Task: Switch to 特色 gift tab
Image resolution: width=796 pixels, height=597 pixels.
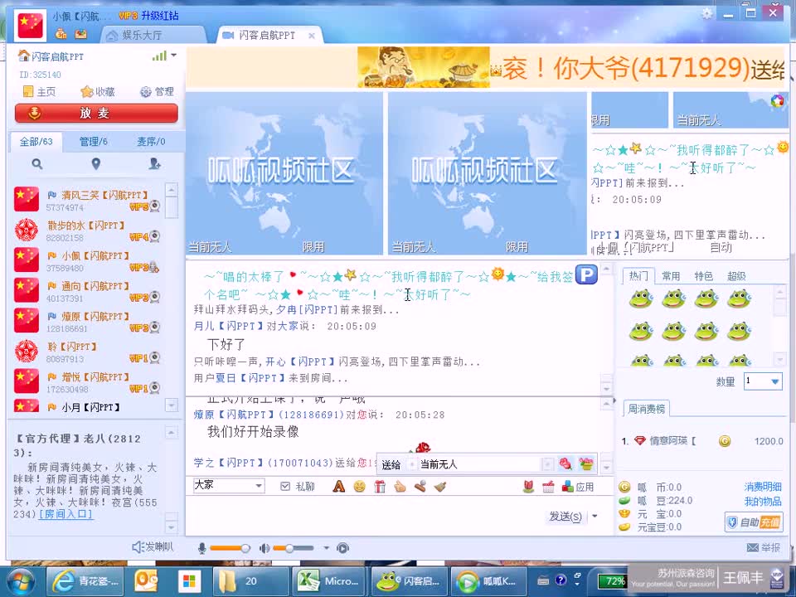Action: [x=703, y=275]
